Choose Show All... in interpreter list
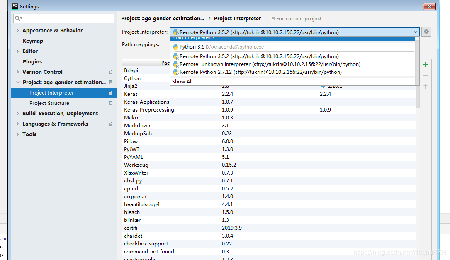This screenshot has height=260, width=450. click(292, 82)
